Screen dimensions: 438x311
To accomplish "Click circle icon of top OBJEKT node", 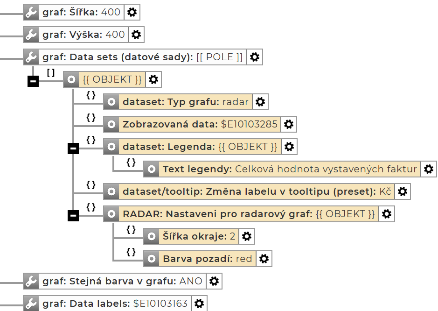I will pyautogui.click(x=71, y=79).
